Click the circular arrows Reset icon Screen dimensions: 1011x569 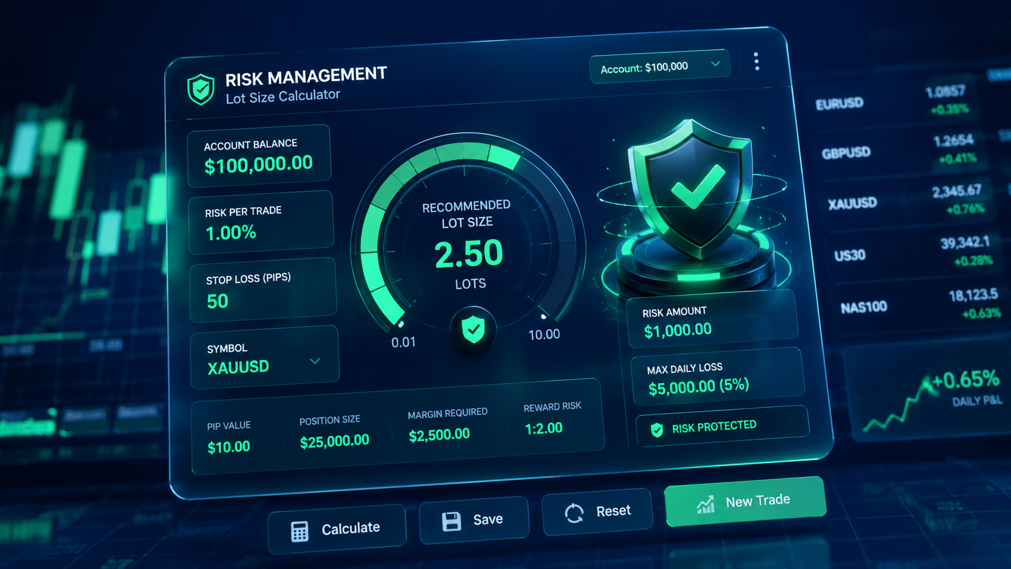574,513
